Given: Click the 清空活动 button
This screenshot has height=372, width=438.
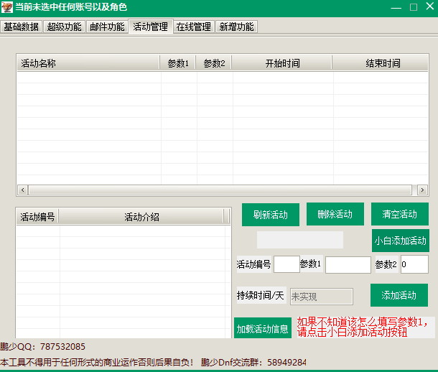Looking at the screenshot, I should coord(399,215).
